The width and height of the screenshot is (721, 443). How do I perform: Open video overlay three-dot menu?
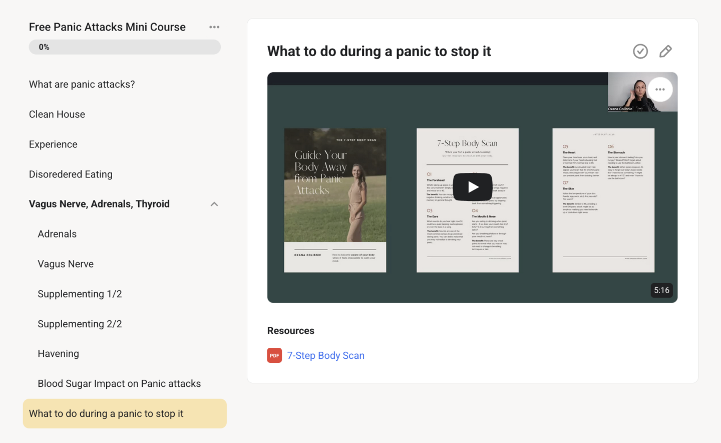pyautogui.click(x=660, y=90)
